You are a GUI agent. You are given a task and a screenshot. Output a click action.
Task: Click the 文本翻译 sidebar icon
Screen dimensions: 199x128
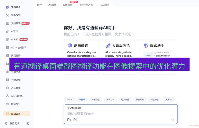[x=7, y=7]
